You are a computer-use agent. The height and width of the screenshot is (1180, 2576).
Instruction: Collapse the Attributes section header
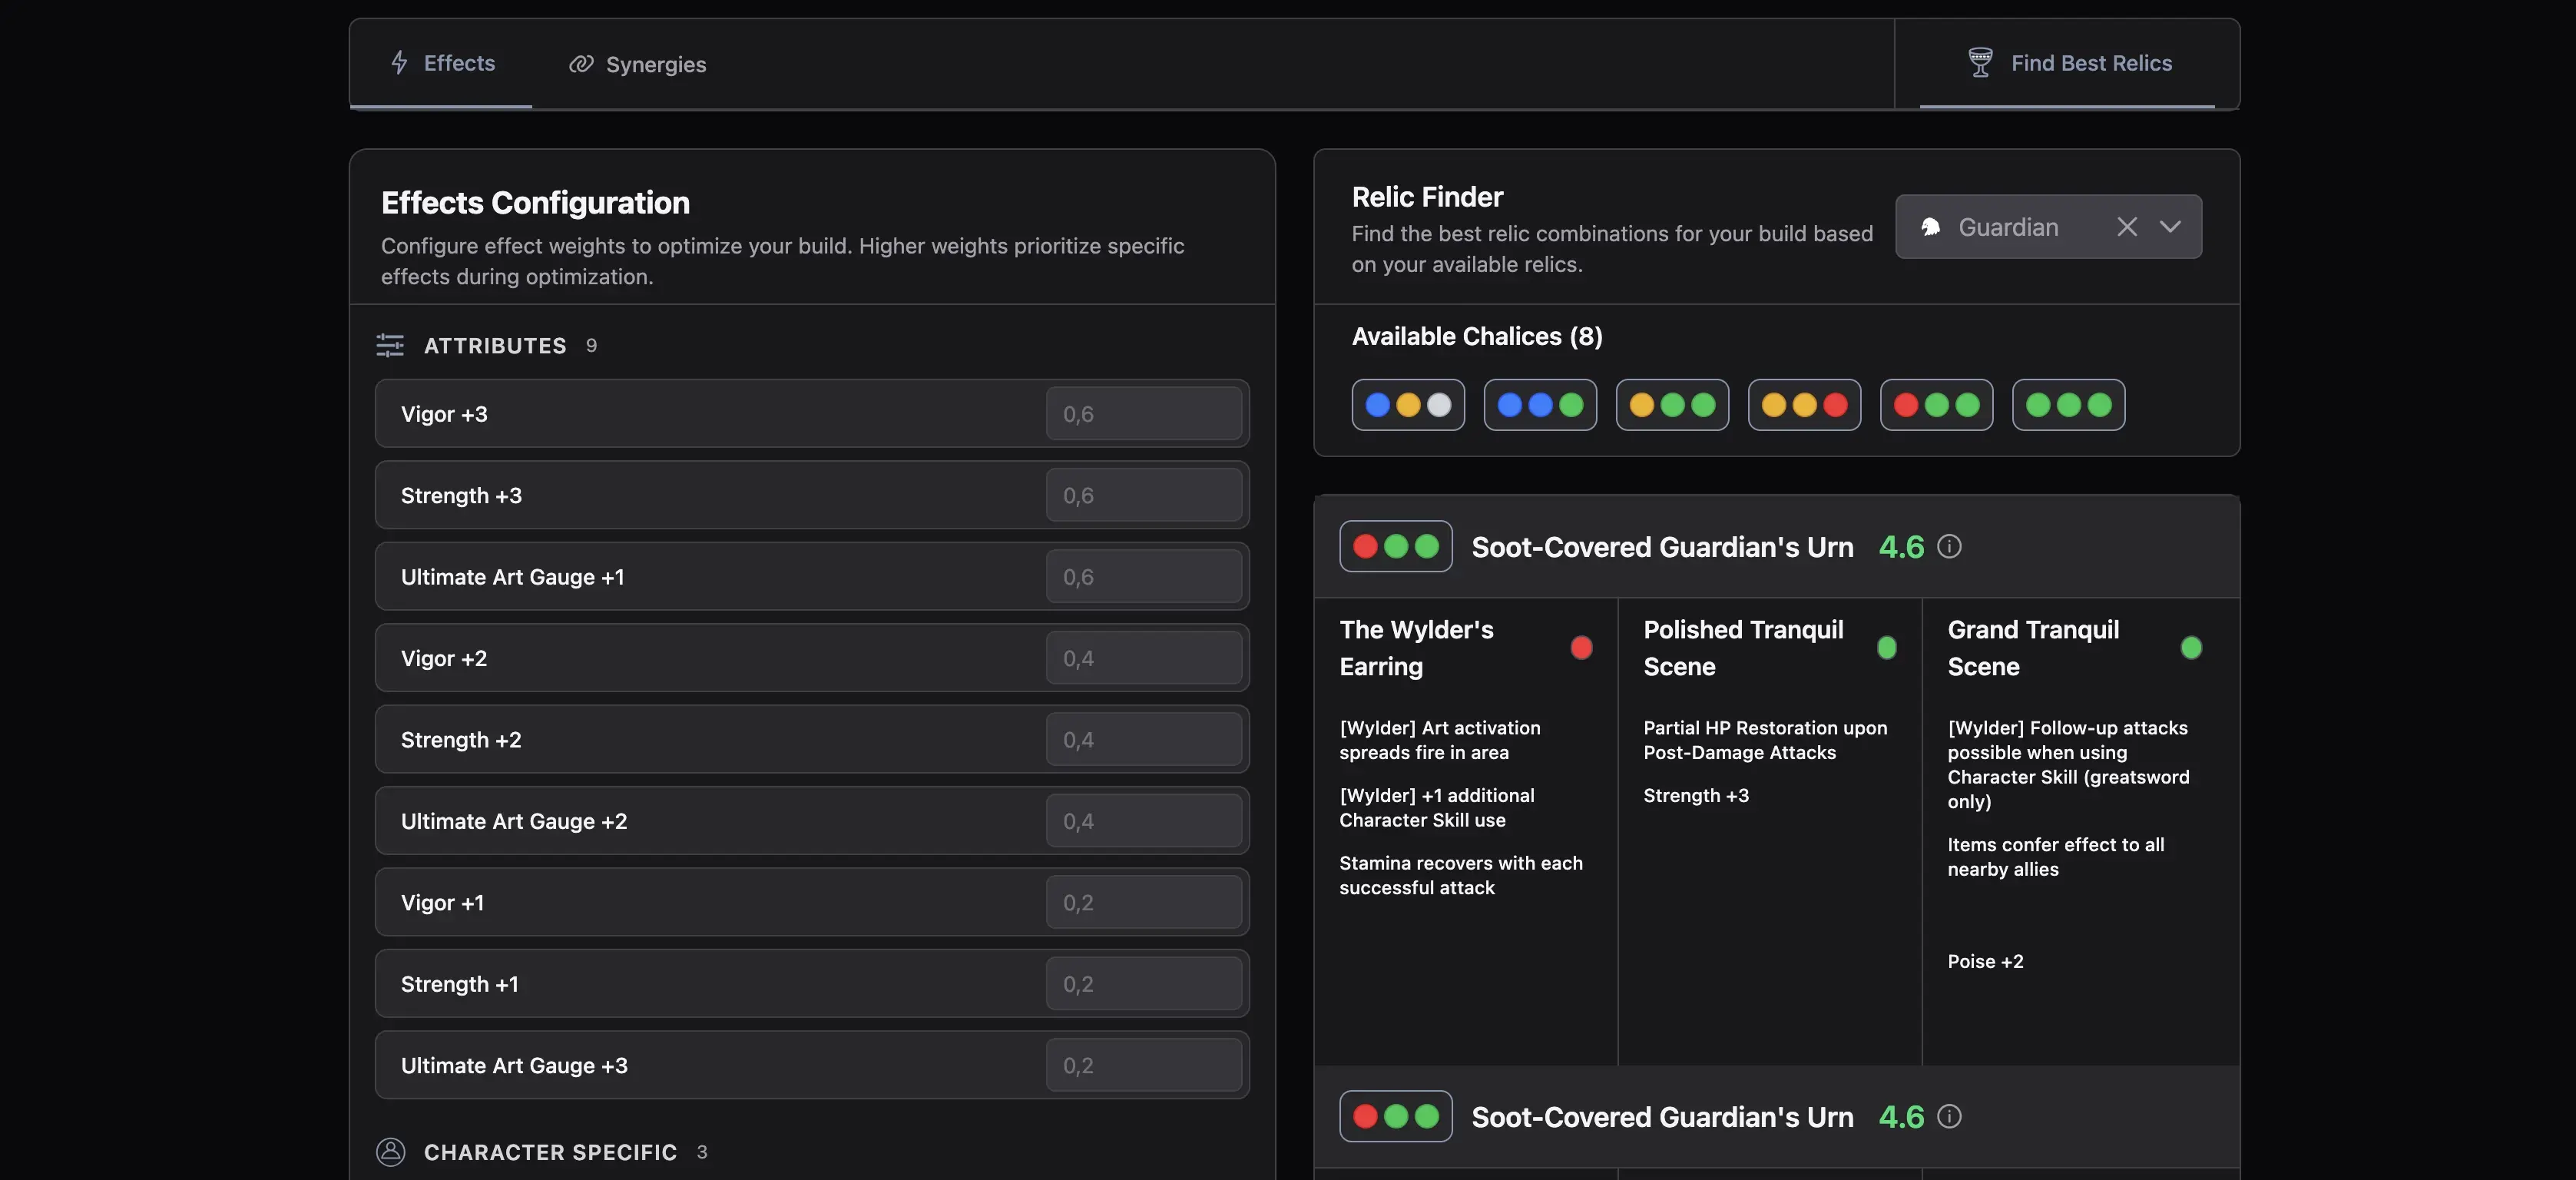495,345
